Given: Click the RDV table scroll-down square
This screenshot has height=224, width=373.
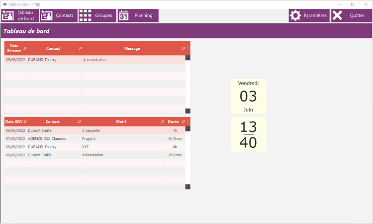Looking at the screenshot, I should click(x=187, y=187).
